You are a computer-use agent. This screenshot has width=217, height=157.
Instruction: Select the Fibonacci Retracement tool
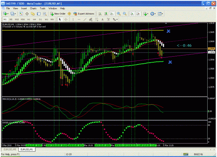point(97,19)
